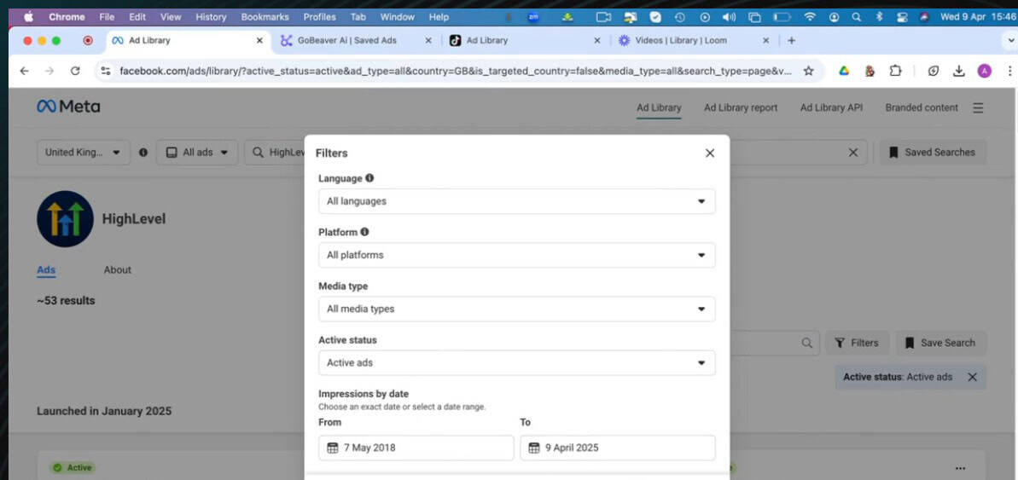Reload the page
Image resolution: width=1018 pixels, height=480 pixels.
click(x=74, y=71)
